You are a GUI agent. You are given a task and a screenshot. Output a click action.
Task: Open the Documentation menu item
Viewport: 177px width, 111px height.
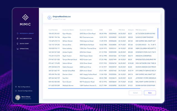tap(26, 39)
